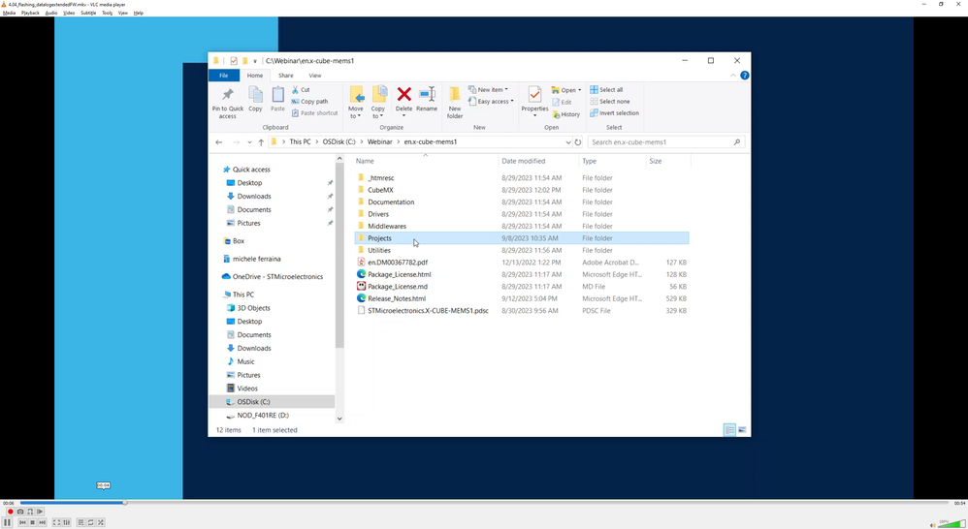Open Properties checkmark icon in ribbon
The image size is (968, 529).
click(534, 94)
